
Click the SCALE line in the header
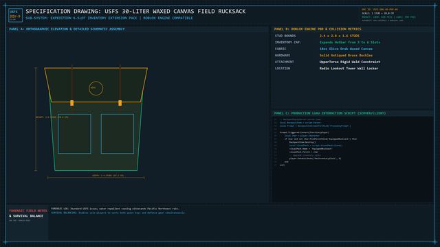coord(377,13)
